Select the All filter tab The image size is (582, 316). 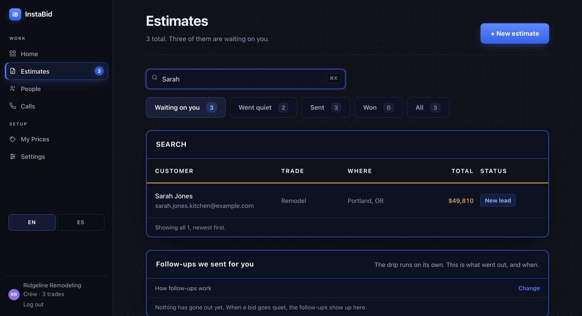click(428, 107)
